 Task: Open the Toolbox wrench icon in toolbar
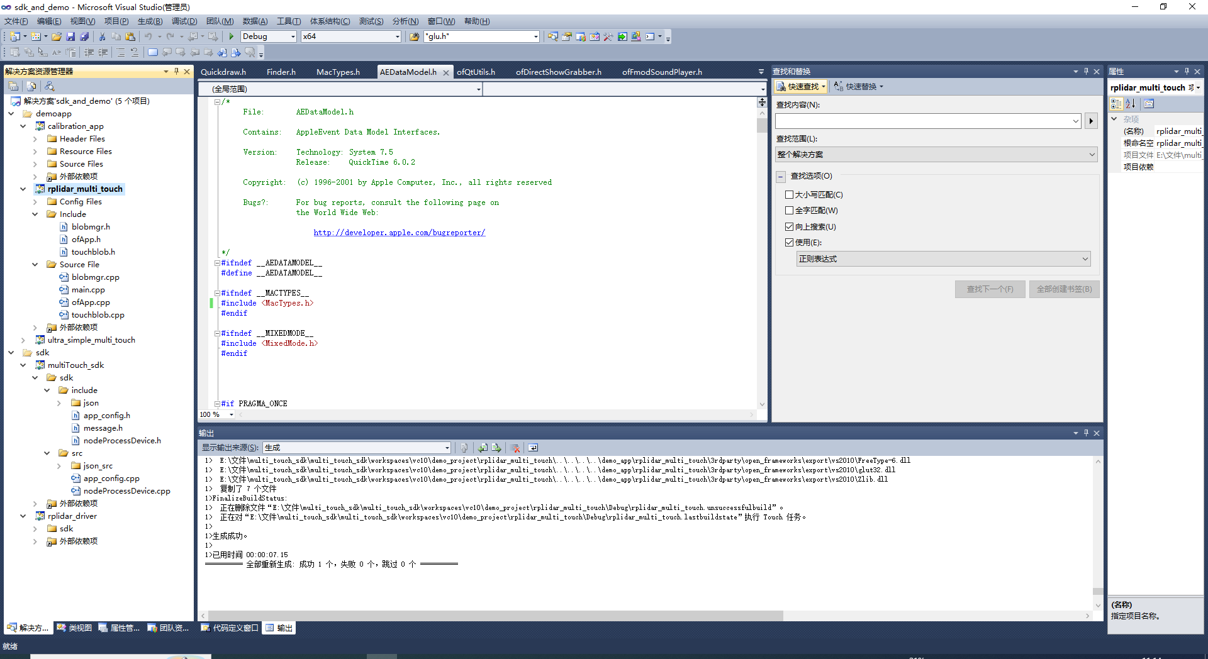point(608,36)
